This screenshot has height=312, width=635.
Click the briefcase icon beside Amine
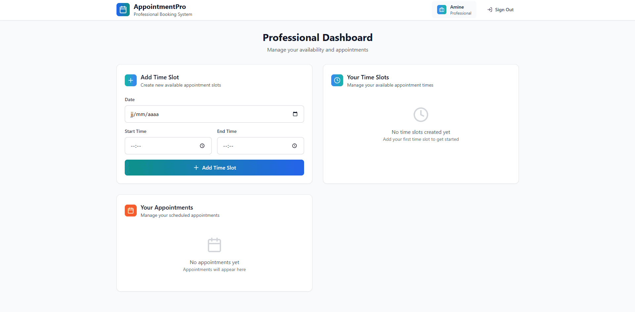click(442, 10)
